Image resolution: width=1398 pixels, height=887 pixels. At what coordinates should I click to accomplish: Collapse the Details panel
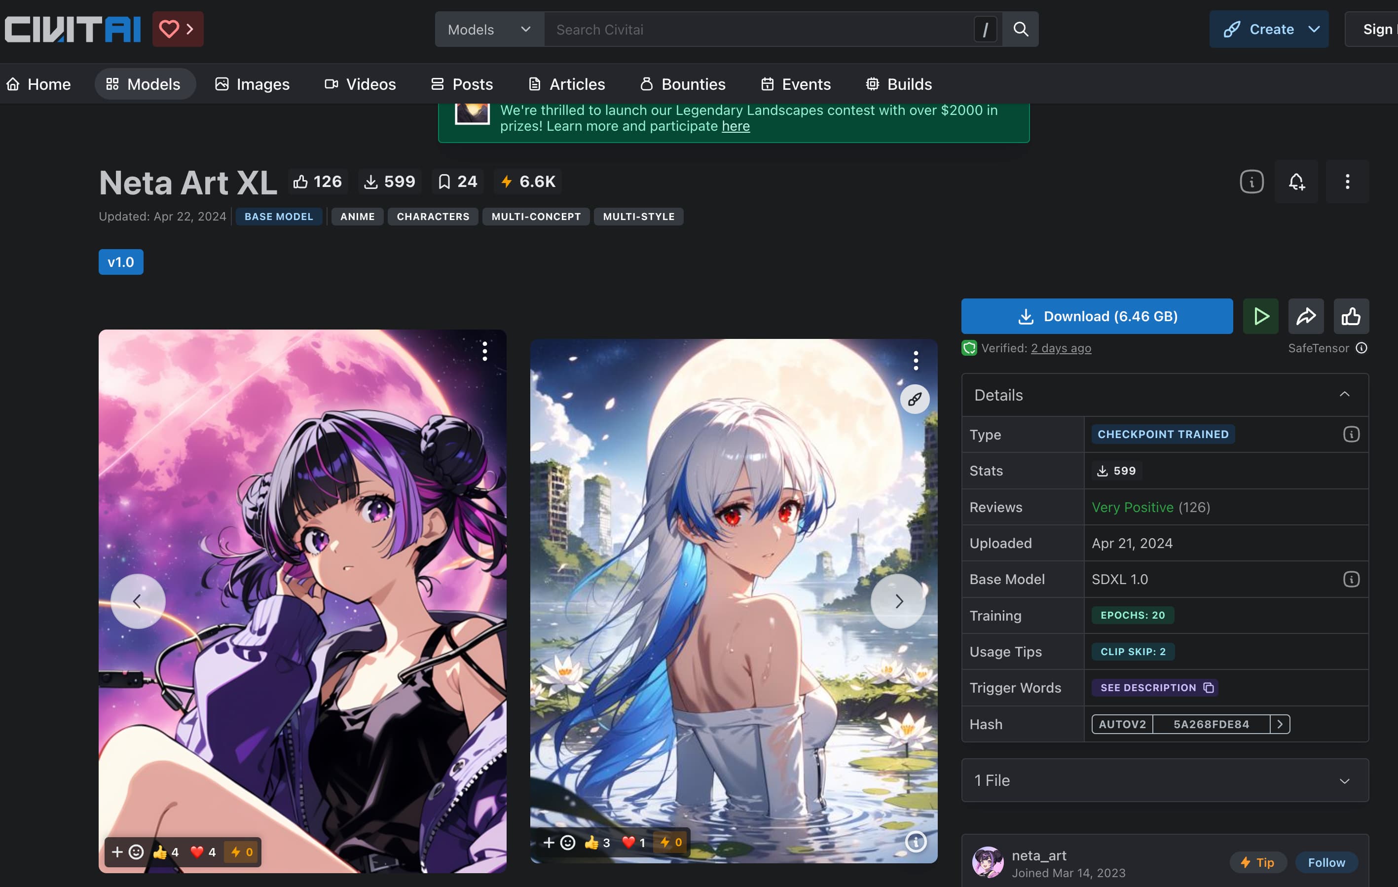1345,395
